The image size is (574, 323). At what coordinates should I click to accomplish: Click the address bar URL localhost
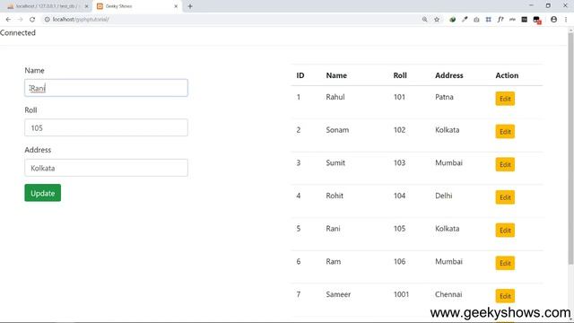[81, 20]
